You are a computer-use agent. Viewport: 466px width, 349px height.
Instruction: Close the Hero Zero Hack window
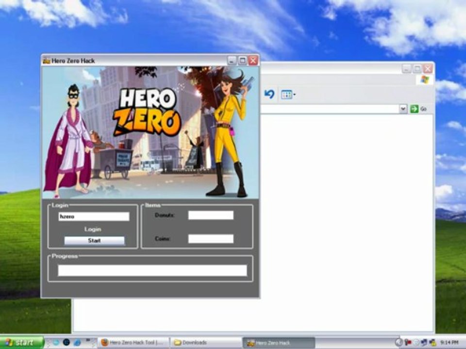253,61
